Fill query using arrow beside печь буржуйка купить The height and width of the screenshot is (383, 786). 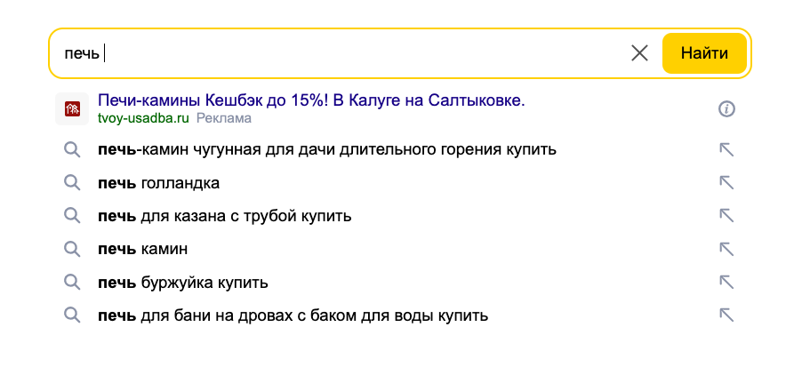click(x=726, y=283)
